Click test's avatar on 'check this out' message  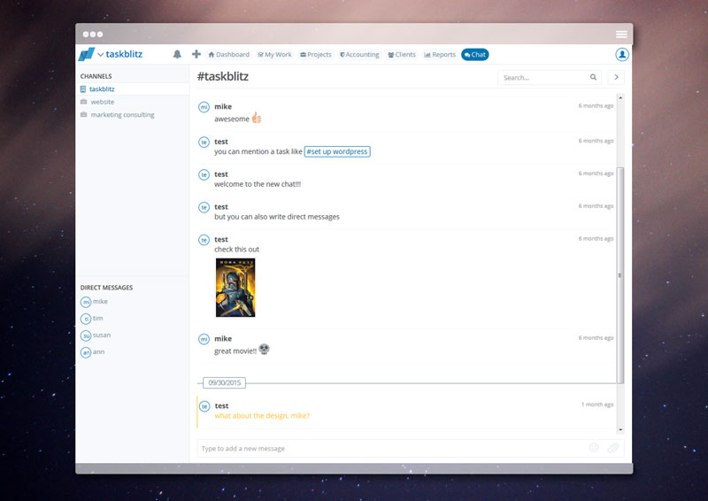(204, 240)
